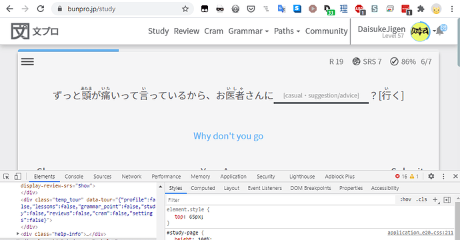Click the 'Why don't you go' translation hint
460x240 pixels.
coord(228,136)
